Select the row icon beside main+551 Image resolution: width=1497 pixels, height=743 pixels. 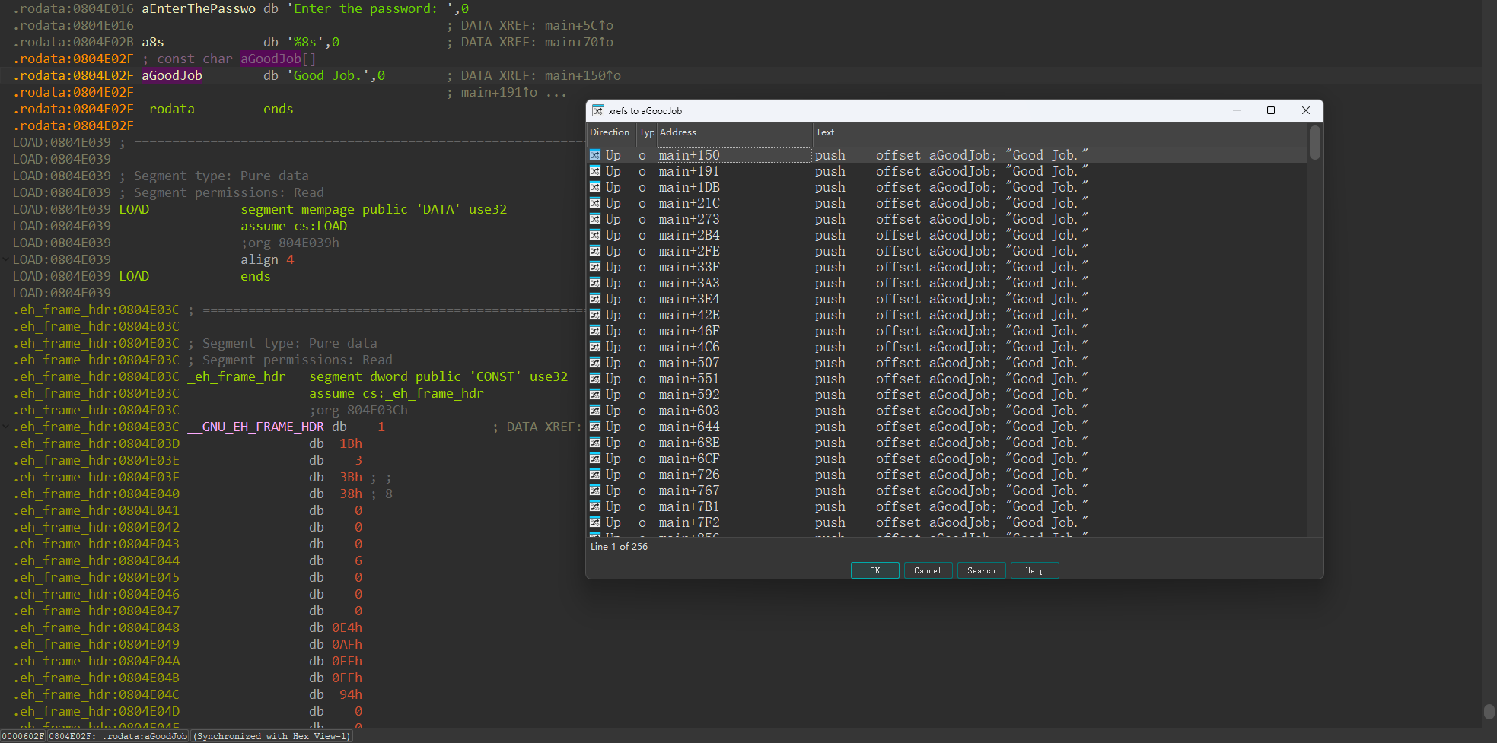tap(595, 379)
